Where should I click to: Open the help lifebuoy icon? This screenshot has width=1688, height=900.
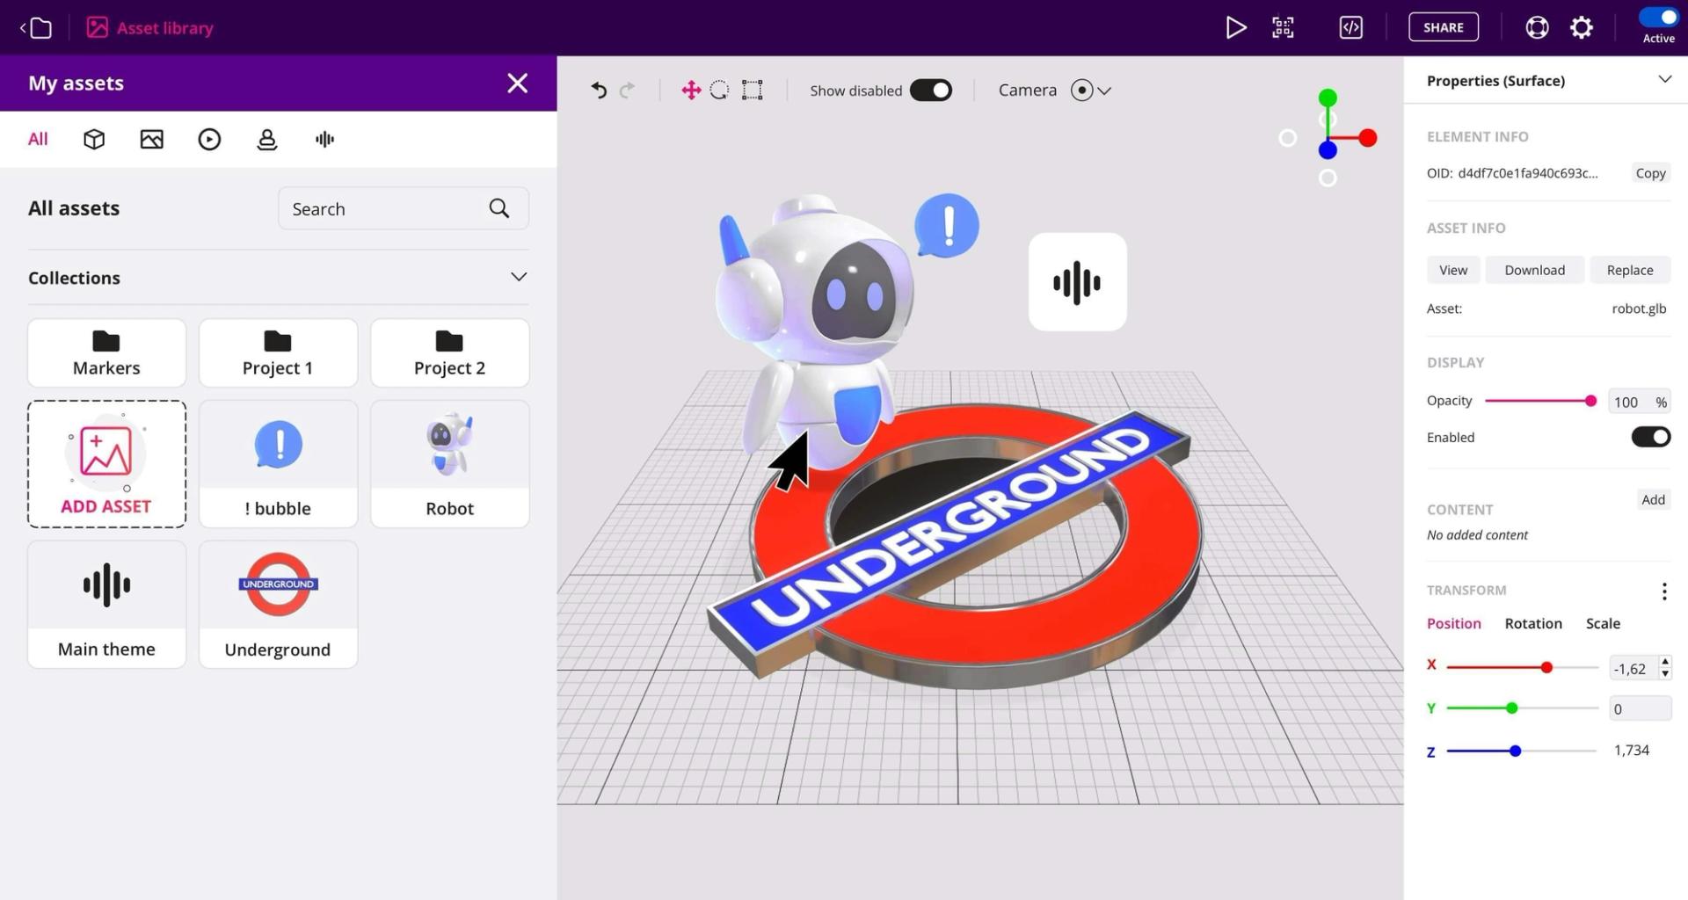(1537, 28)
